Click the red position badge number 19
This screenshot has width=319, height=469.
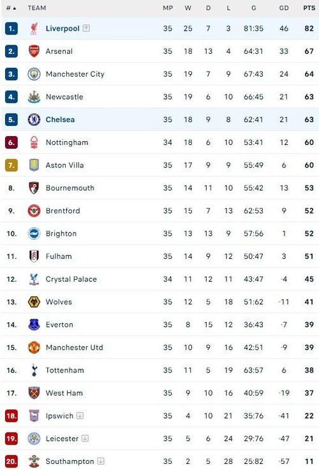point(11,438)
